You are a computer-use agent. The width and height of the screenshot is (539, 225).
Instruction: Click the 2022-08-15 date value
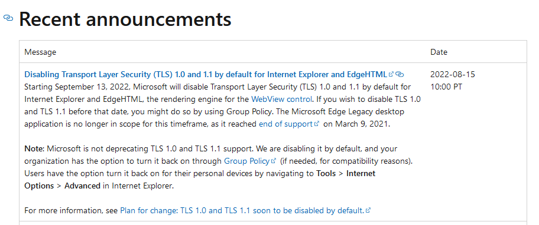point(452,74)
